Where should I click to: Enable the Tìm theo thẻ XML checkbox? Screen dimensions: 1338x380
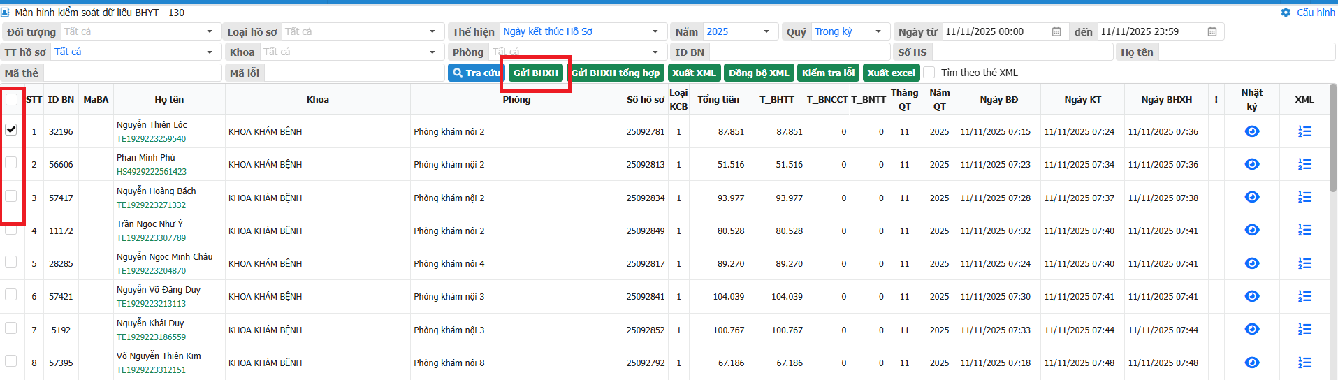pos(929,73)
